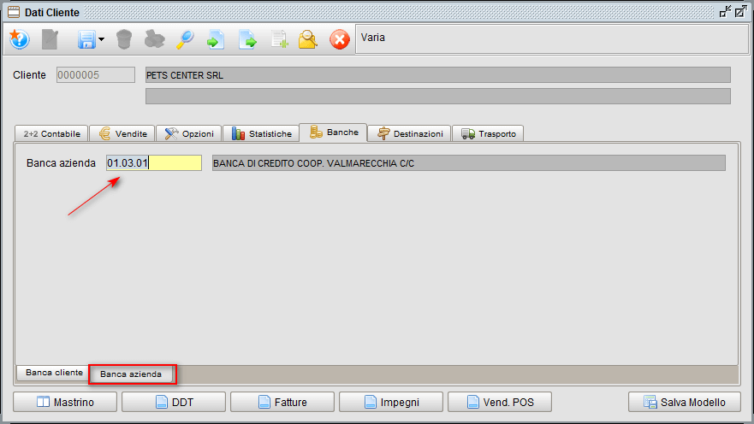Click the greyed edit document icon
Screen dimensions: 754x424
(50, 39)
